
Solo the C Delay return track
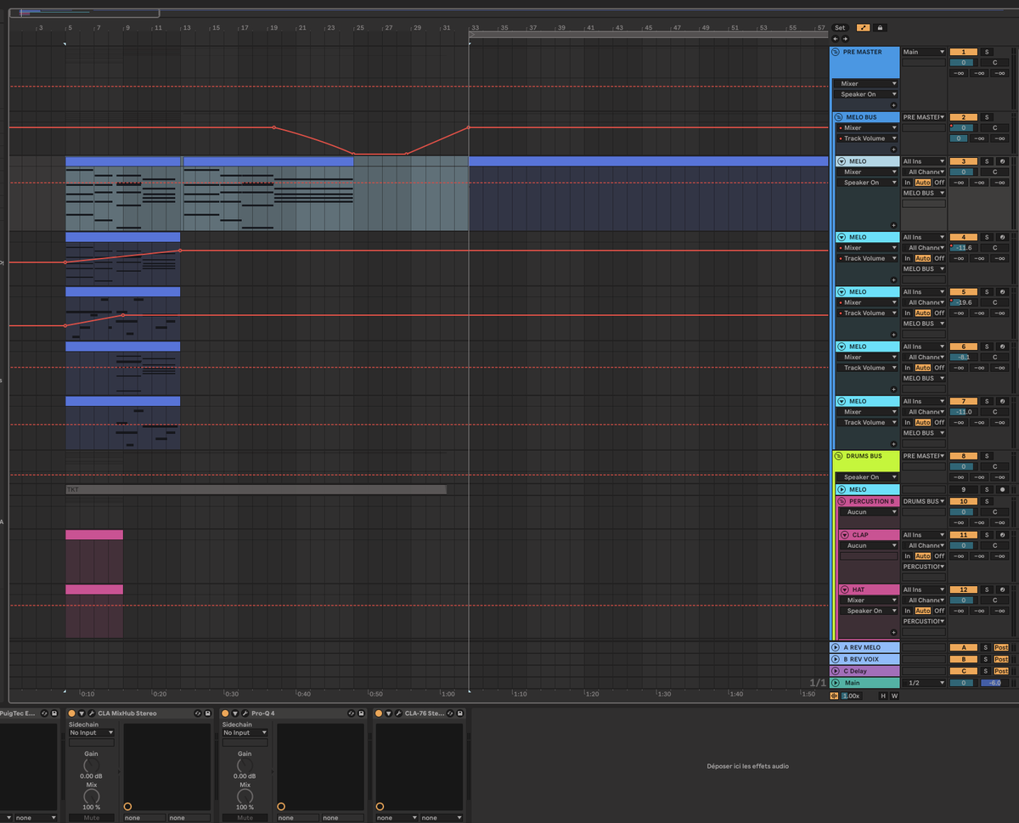[x=986, y=671]
